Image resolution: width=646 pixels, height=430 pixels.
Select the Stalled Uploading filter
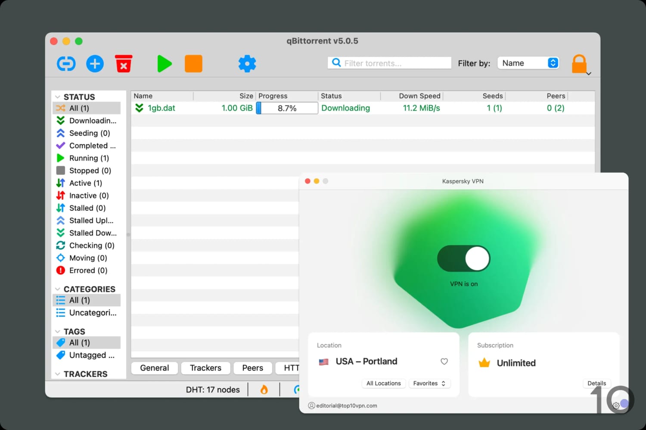87,221
